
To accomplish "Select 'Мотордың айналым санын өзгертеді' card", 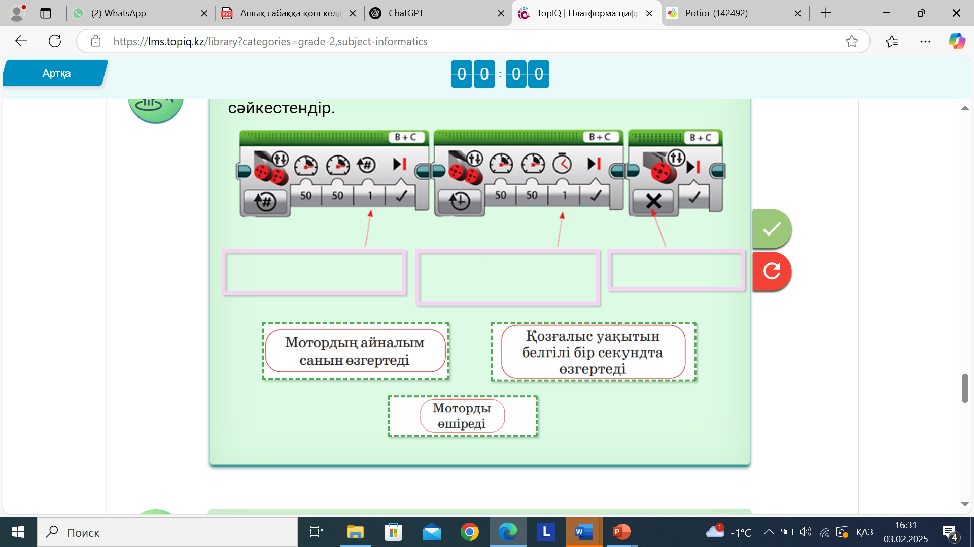I will tap(355, 351).
